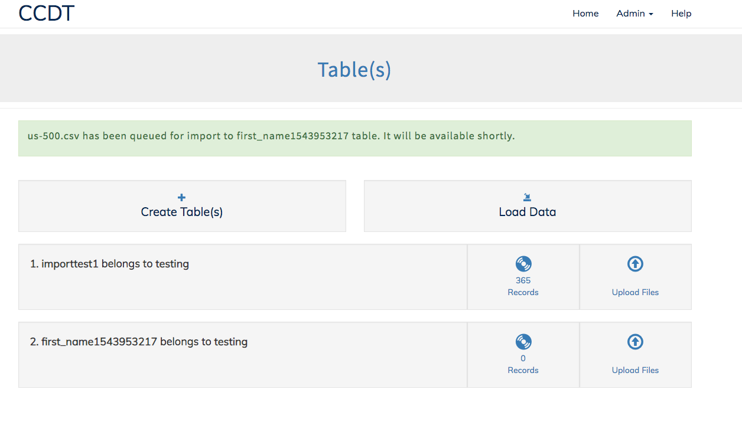This screenshot has height=448, width=742.
Task: Click the plus icon on Create Table(s)
Action: 181,198
